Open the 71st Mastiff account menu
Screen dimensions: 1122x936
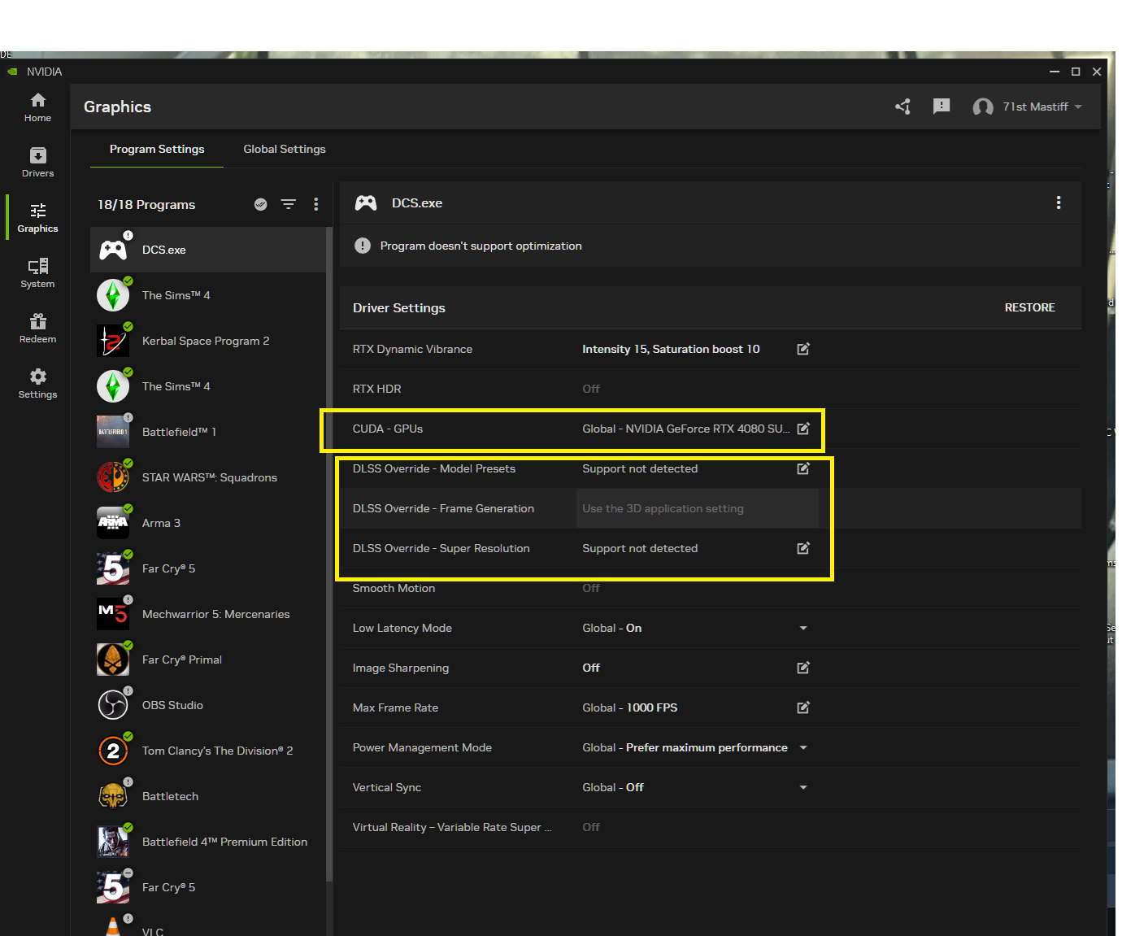click(1028, 107)
